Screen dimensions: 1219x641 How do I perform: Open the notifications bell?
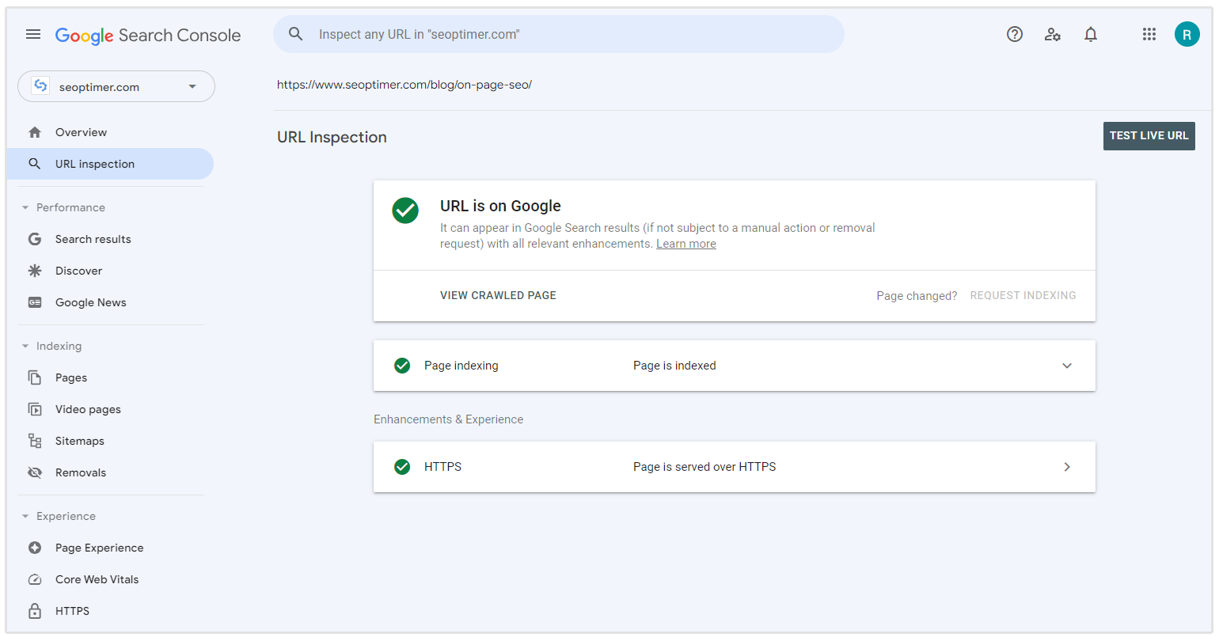1090,34
